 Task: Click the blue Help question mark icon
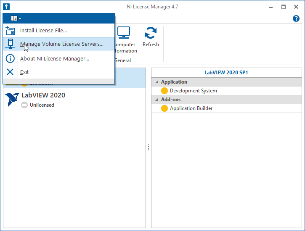coord(296,18)
